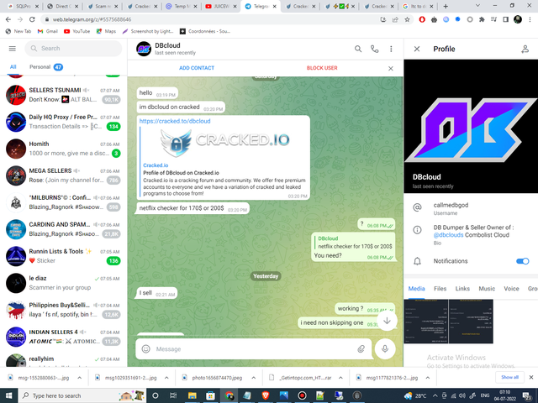Click ADD CONTACT
Image resolution: width=538 pixels, height=403 pixels.
click(x=197, y=68)
